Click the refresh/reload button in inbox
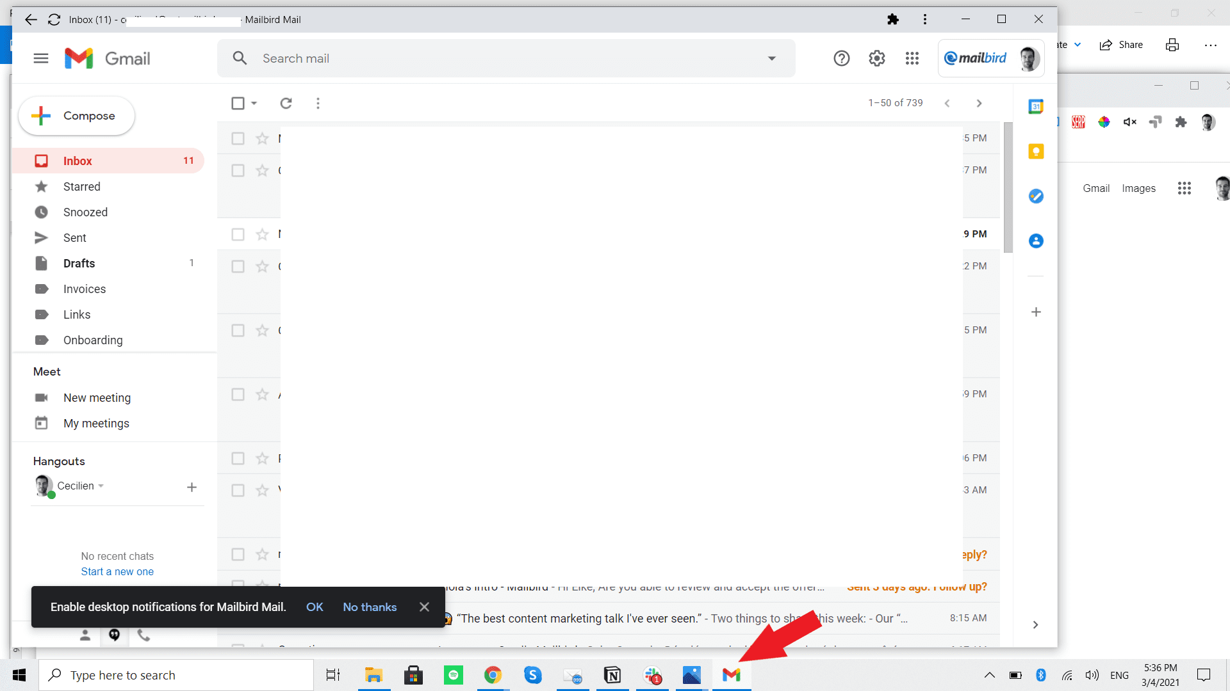 point(286,103)
